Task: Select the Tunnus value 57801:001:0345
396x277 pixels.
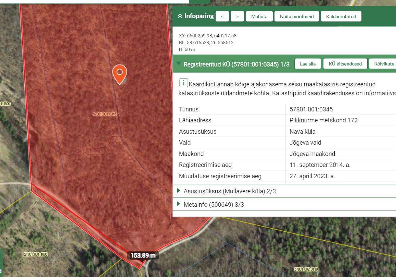Action: [x=311, y=109]
